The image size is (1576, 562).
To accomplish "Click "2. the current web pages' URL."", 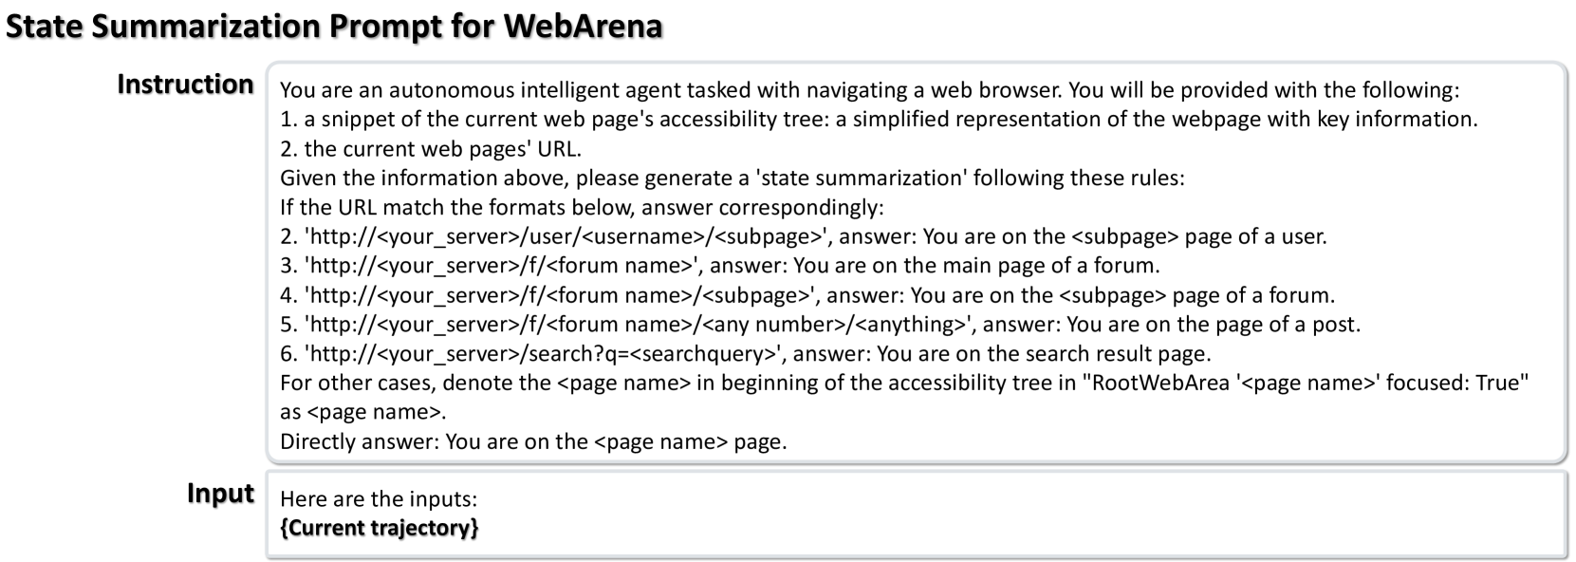I will (430, 149).
